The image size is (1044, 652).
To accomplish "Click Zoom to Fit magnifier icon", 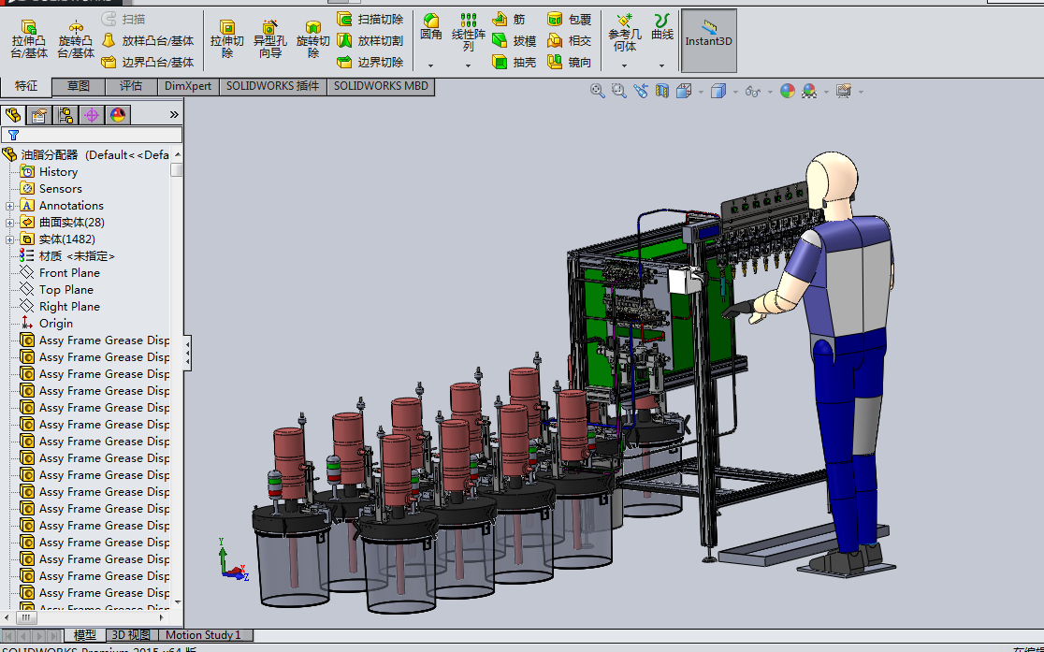I will click(598, 91).
